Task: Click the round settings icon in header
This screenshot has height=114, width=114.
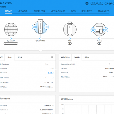Action: [x=110, y=3]
